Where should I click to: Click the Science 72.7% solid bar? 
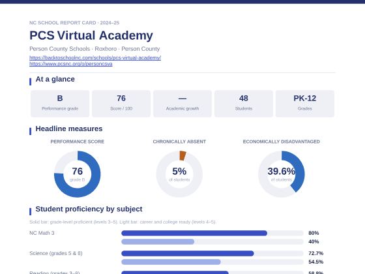coord(188,253)
